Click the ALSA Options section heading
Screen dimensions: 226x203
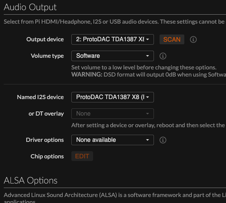click(x=30, y=180)
